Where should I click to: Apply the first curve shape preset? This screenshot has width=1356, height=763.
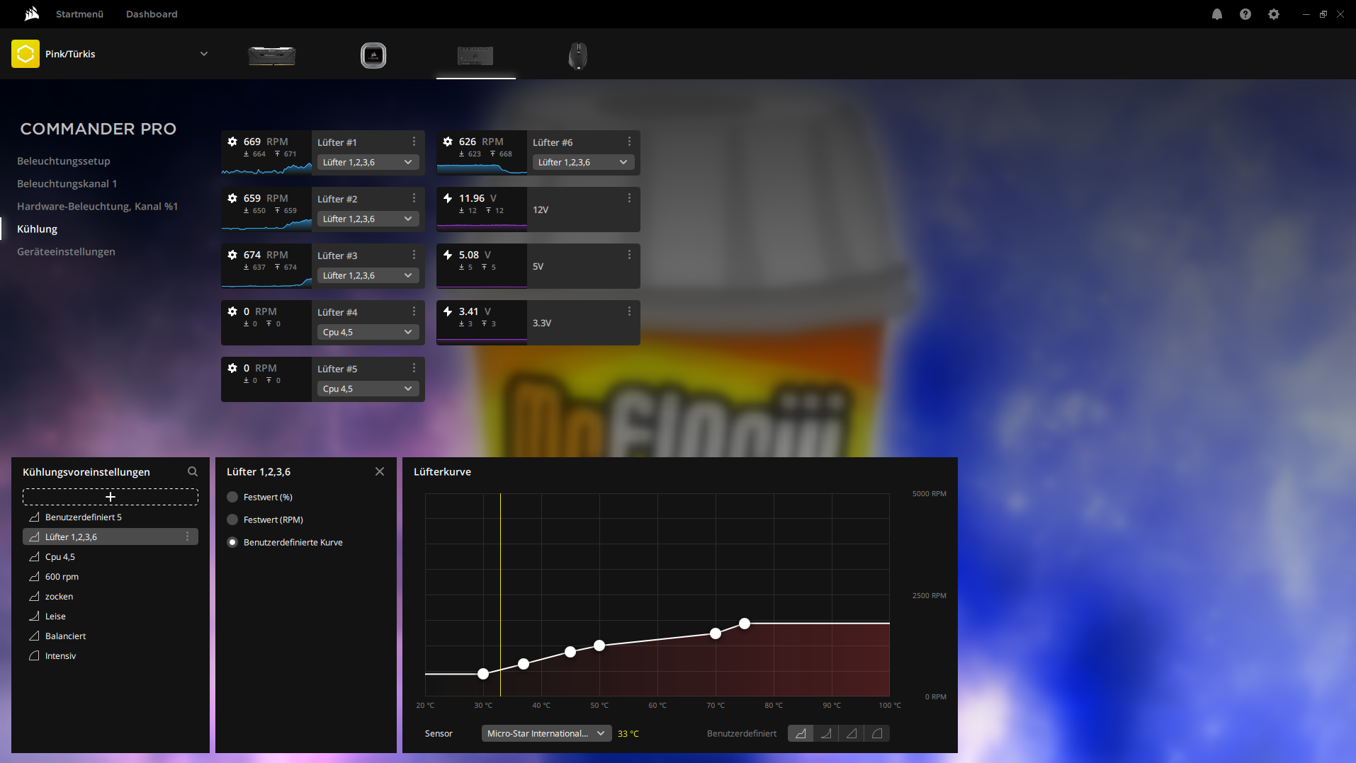(801, 733)
